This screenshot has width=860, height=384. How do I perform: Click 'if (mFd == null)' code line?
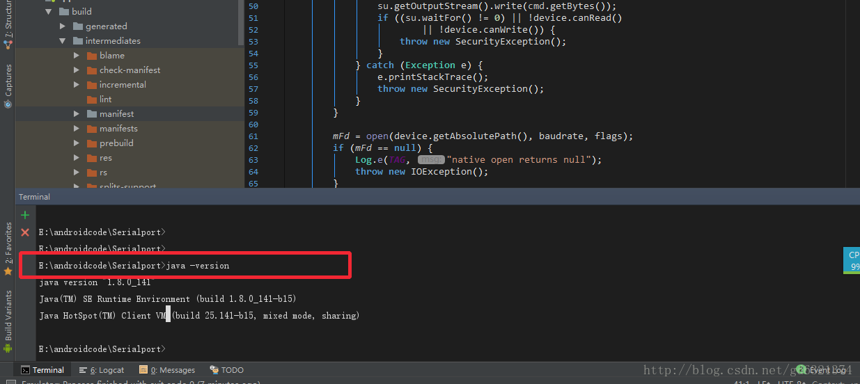(x=383, y=148)
